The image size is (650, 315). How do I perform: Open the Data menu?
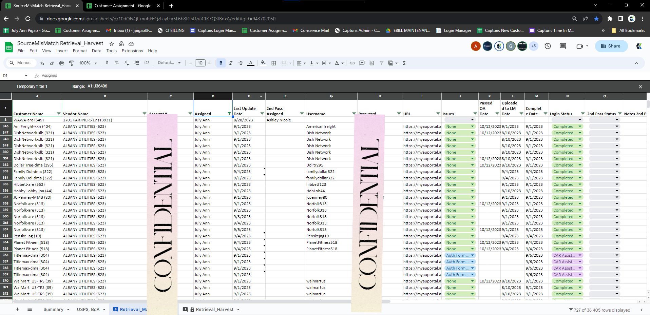point(97,51)
